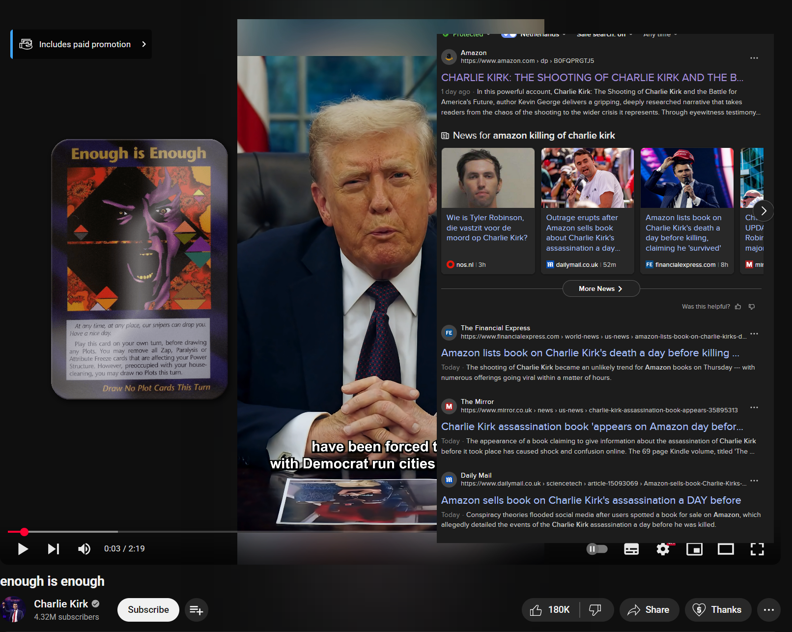Click the 'News for amazon killing of charlie kirk' heading
Viewport: 792px width, 632px height.
coord(534,136)
